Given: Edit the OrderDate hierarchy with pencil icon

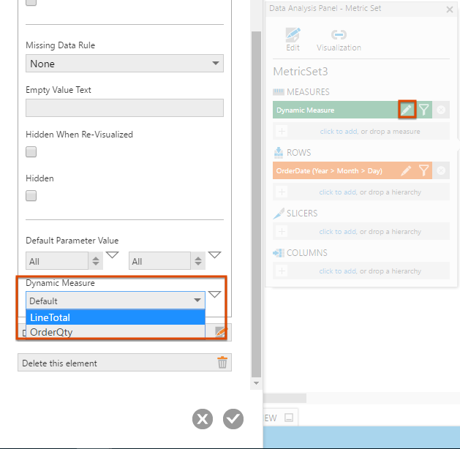Looking at the screenshot, I should (407, 170).
